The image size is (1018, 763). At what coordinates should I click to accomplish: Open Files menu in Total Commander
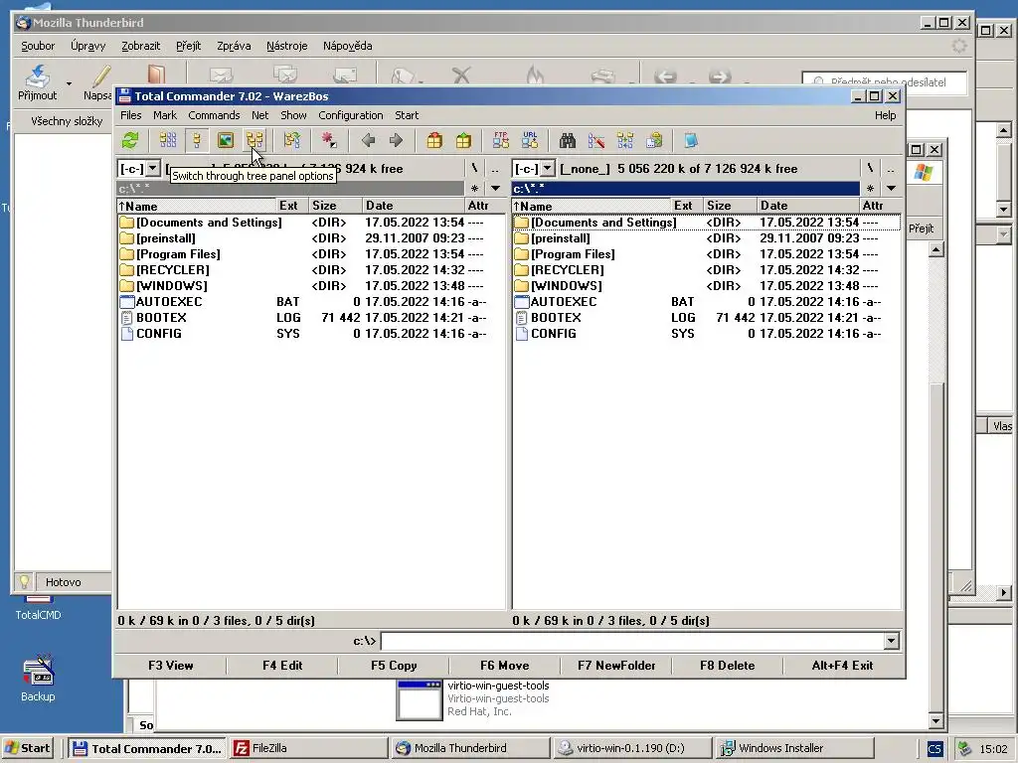130,115
